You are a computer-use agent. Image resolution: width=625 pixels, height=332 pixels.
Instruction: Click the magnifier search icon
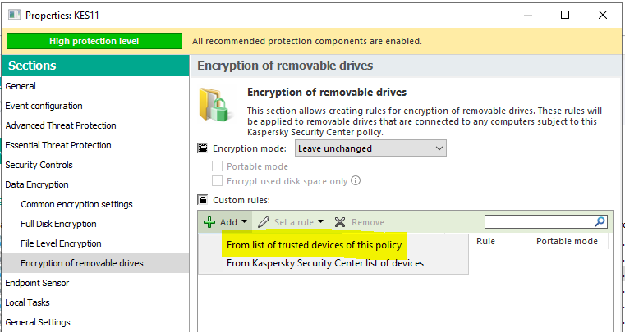[x=600, y=221]
